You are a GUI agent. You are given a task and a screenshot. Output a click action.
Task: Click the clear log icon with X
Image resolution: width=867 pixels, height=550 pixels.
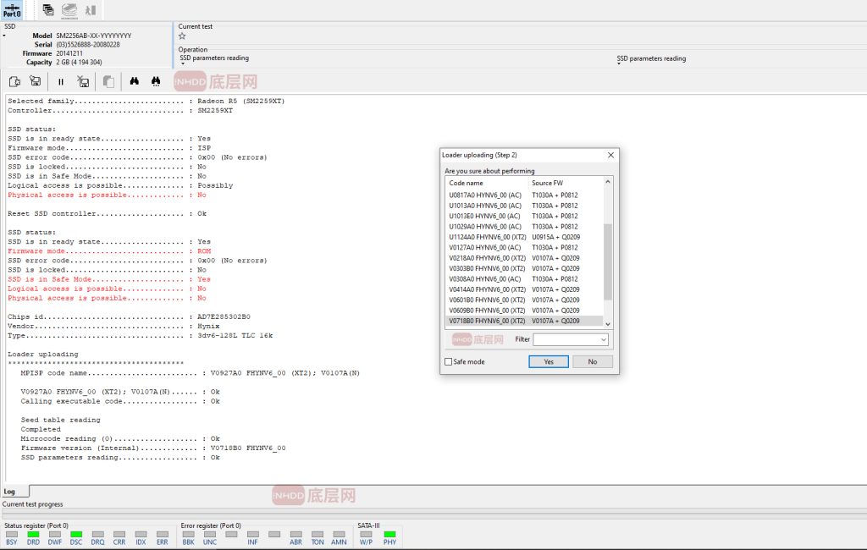pyautogui.click(x=84, y=82)
